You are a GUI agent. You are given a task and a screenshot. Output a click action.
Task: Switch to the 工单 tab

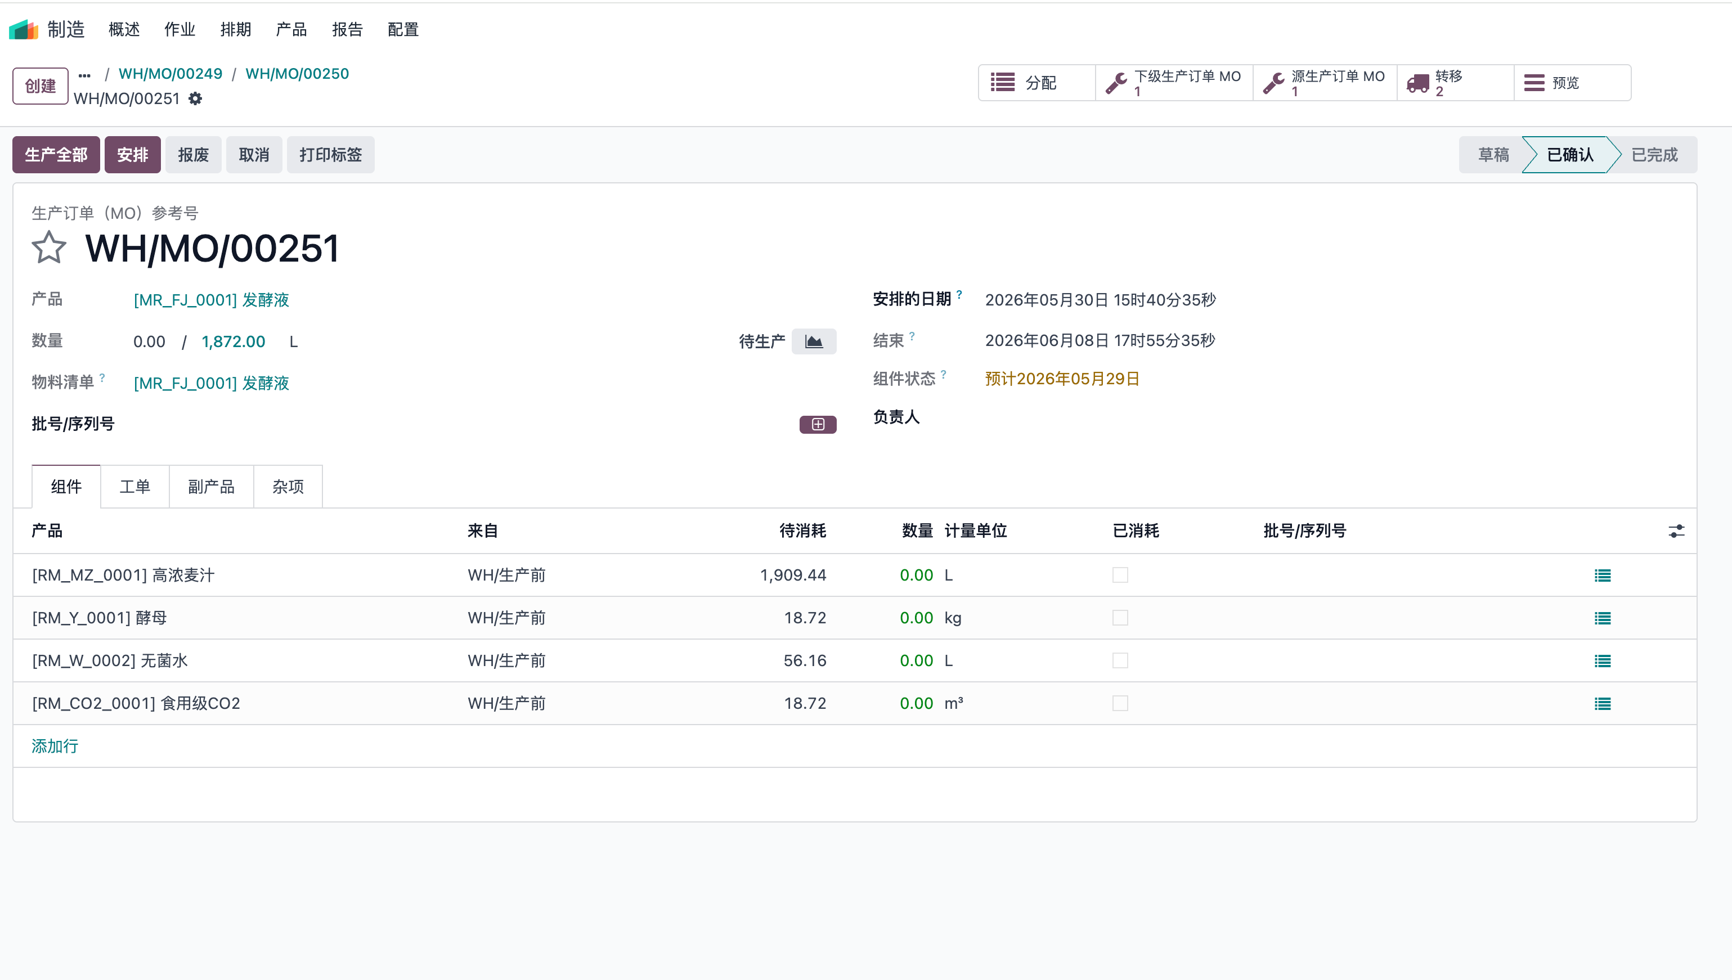pyautogui.click(x=134, y=486)
